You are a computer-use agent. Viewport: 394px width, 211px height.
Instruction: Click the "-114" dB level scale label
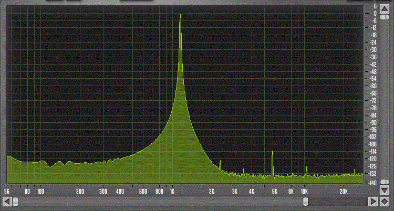tap(373, 152)
